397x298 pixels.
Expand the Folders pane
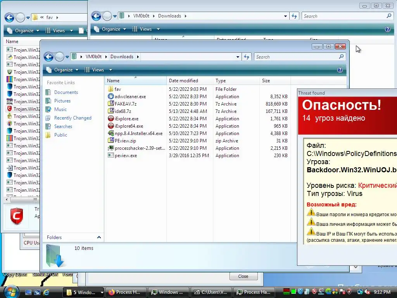point(99,237)
